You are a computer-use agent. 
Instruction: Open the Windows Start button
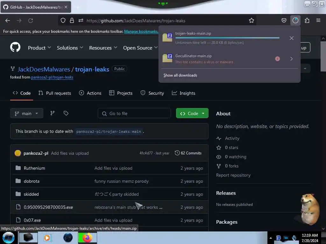coord(8,238)
